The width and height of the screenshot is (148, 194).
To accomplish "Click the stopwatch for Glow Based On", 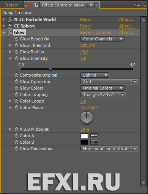I will pos(16,39).
